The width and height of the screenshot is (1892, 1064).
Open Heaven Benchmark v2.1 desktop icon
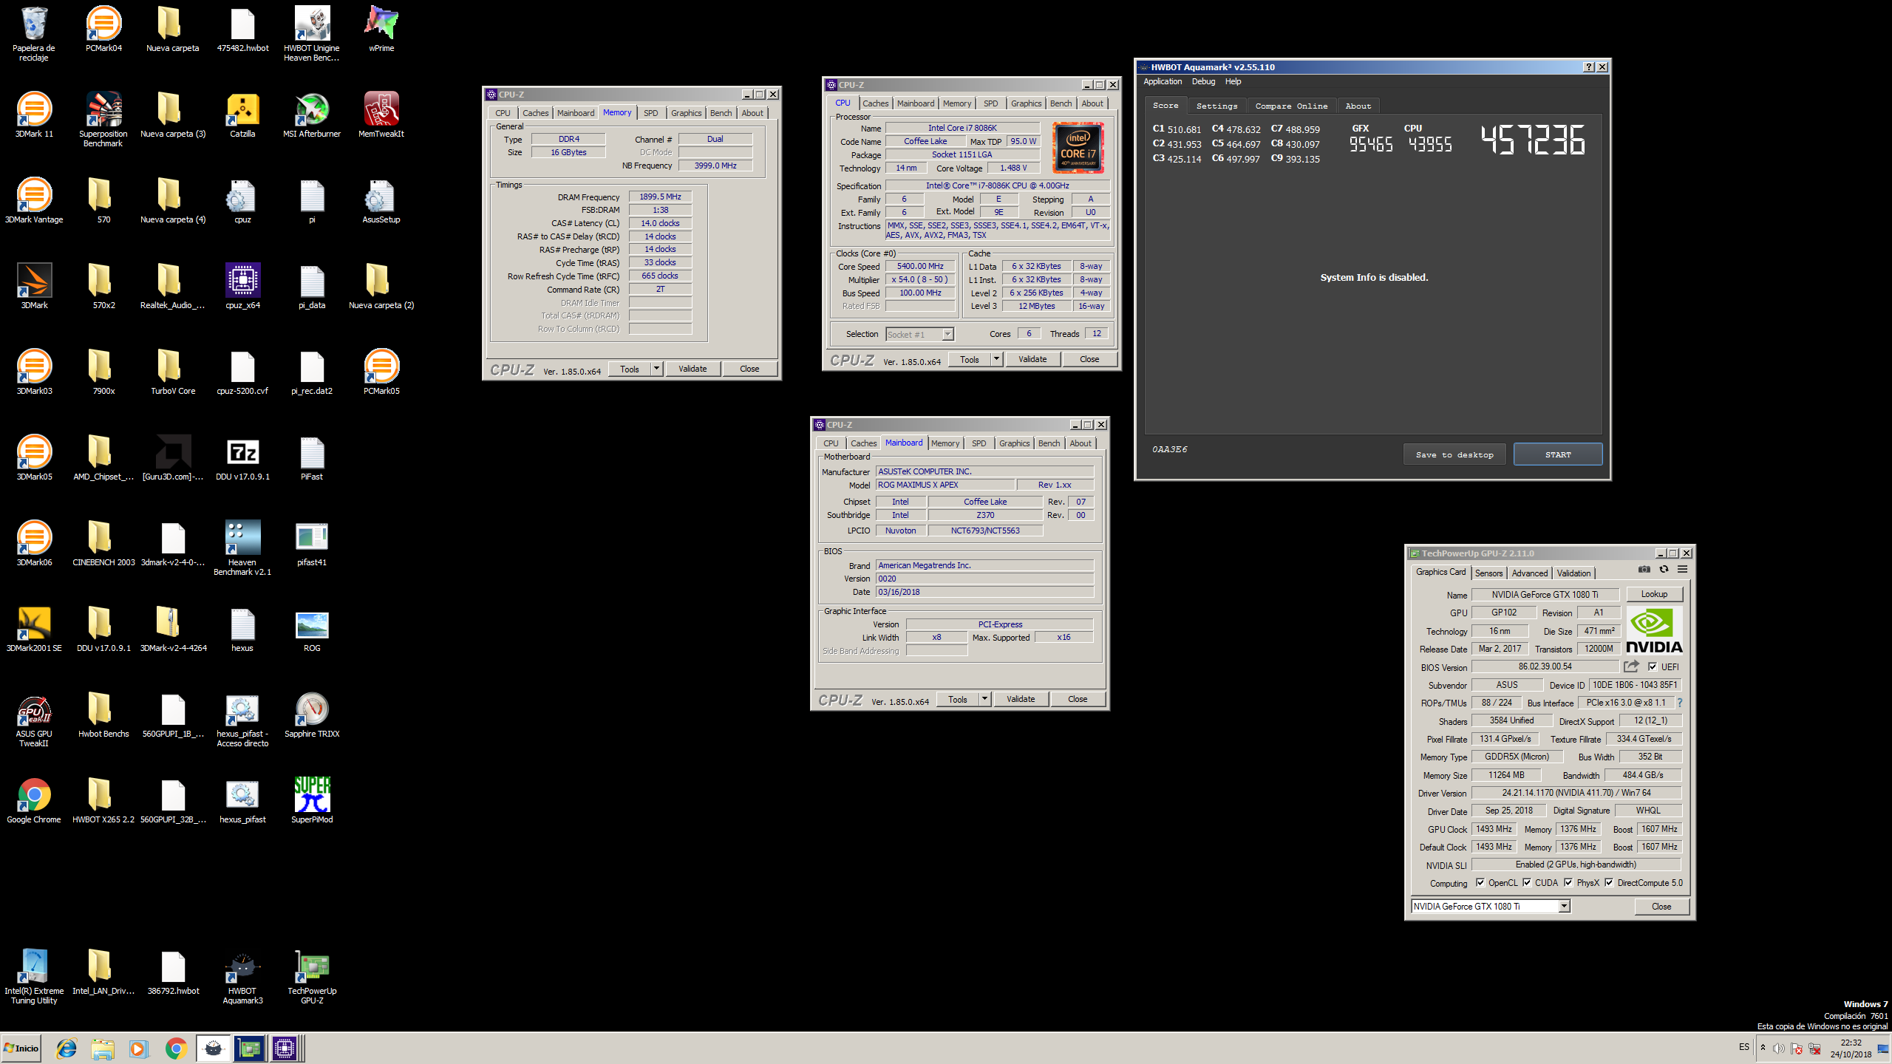pos(242,548)
